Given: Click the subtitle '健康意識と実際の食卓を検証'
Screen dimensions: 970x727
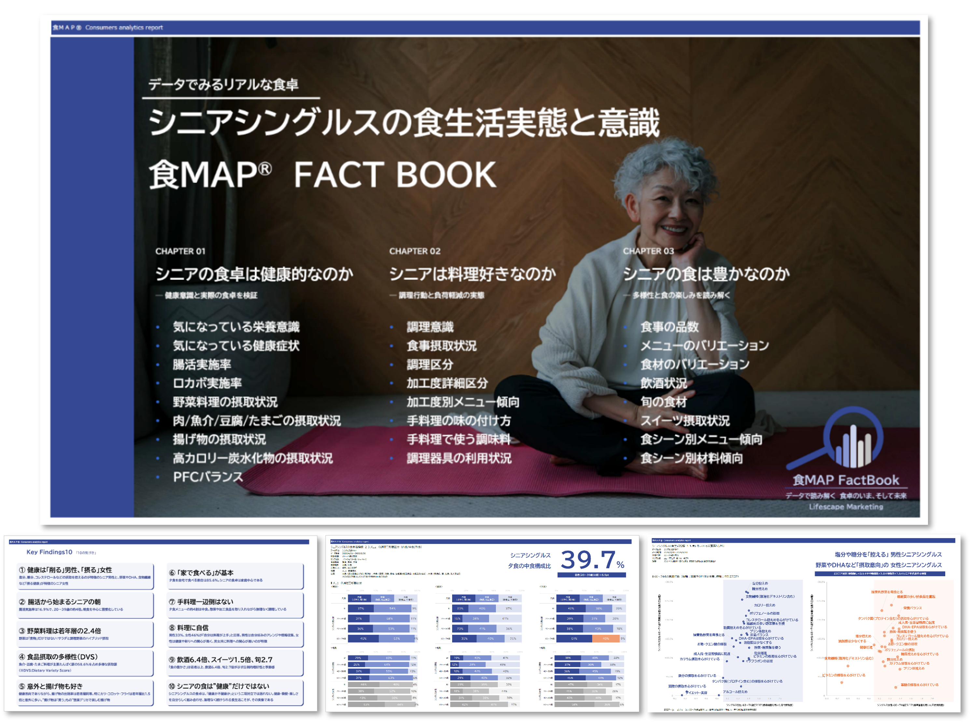Looking at the screenshot, I should pos(211,295).
